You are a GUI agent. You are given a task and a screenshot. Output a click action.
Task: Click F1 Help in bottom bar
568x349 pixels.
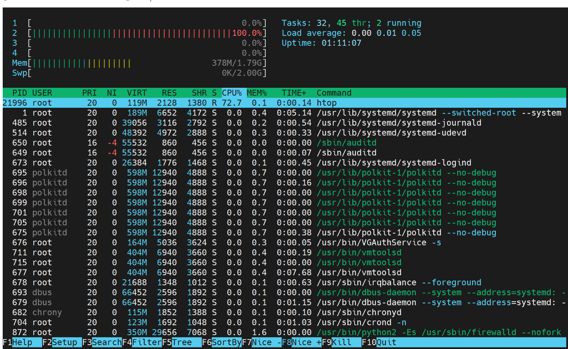click(x=22, y=343)
